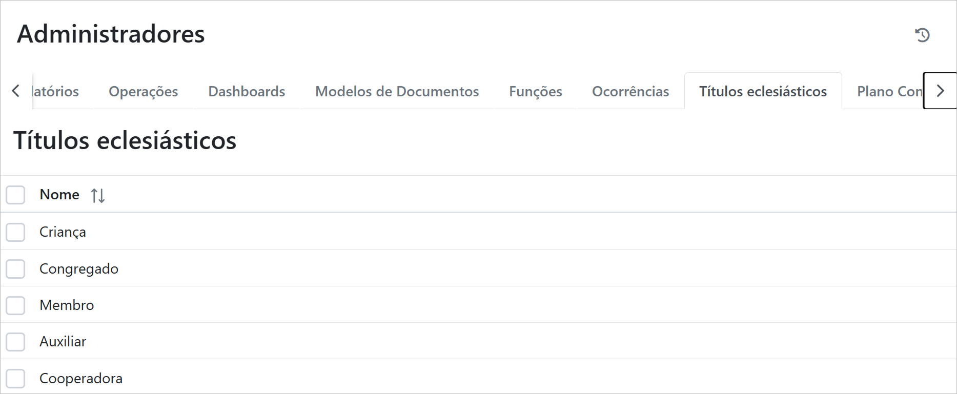The height and width of the screenshot is (394, 957).
Task: Select the Funções tab
Action: [x=535, y=91]
